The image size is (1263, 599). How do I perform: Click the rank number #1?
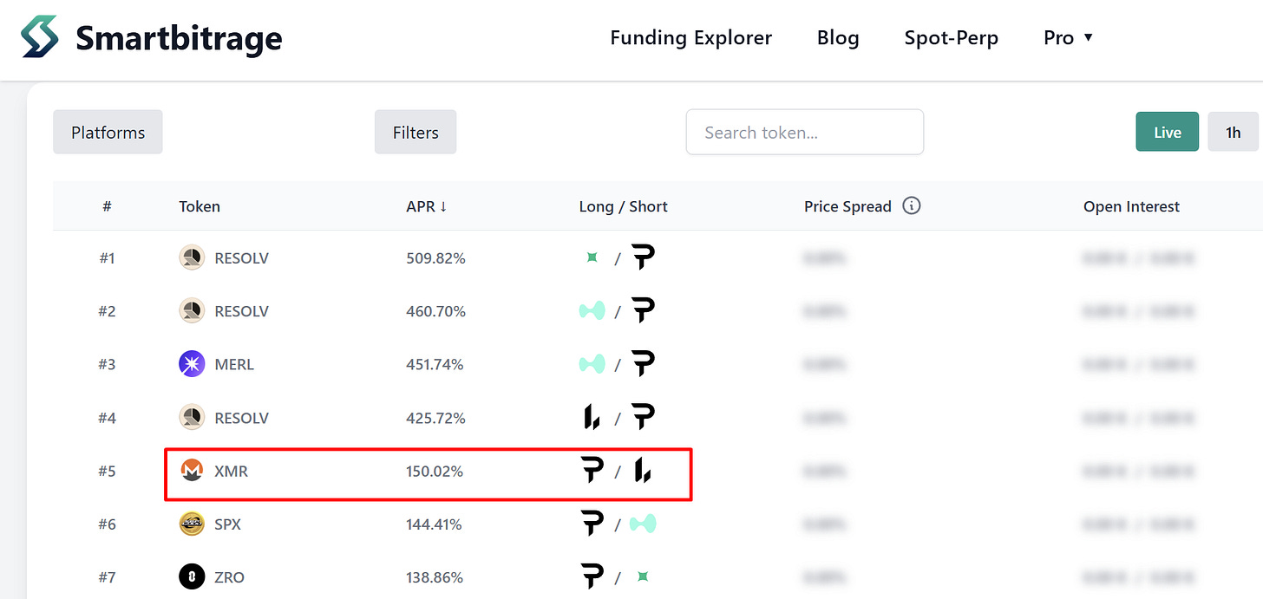pos(107,258)
